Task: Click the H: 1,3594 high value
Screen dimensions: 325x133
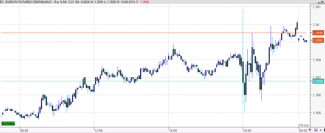Action: 97,2
